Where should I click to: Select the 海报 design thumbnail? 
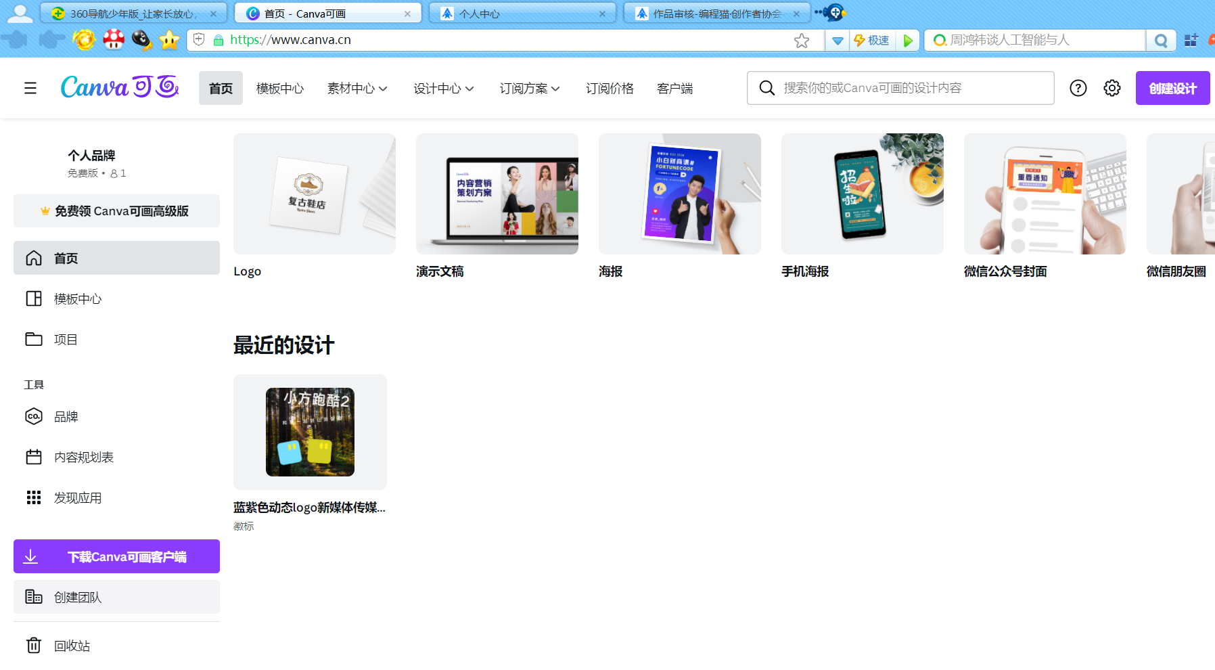680,194
